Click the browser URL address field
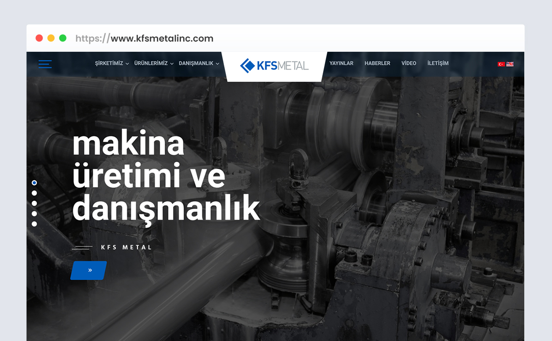 [x=144, y=38]
